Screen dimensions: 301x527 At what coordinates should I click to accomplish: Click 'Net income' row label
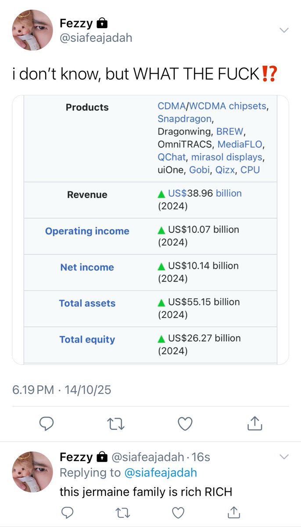(x=87, y=267)
